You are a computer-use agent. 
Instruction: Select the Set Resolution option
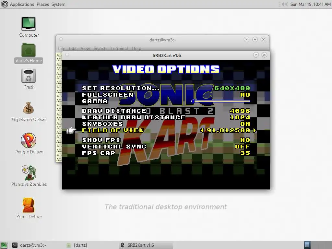pos(120,88)
